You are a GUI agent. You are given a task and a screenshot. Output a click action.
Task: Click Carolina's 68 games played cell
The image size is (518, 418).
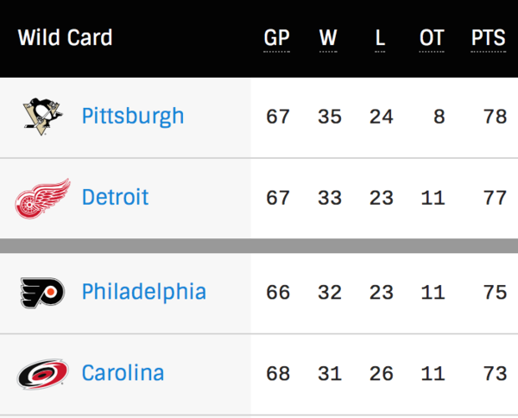(278, 374)
